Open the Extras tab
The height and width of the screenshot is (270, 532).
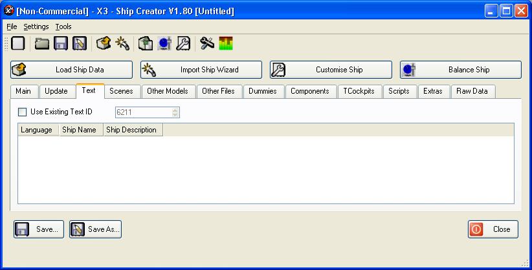[433, 91]
